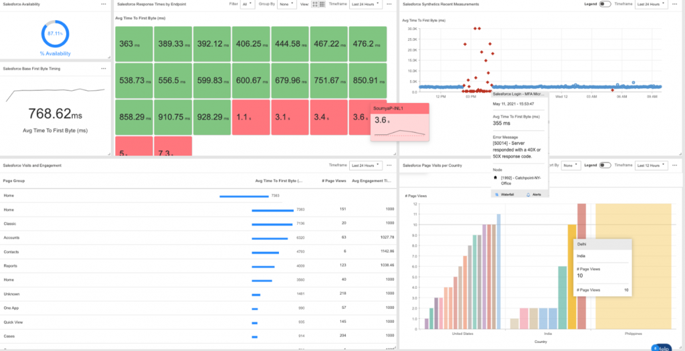
Task: Sort by Page Group column header
Action: point(14,181)
